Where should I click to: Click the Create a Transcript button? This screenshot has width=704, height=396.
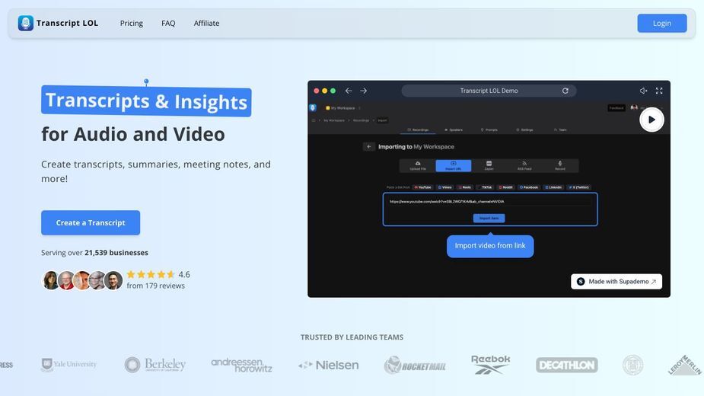coord(91,222)
